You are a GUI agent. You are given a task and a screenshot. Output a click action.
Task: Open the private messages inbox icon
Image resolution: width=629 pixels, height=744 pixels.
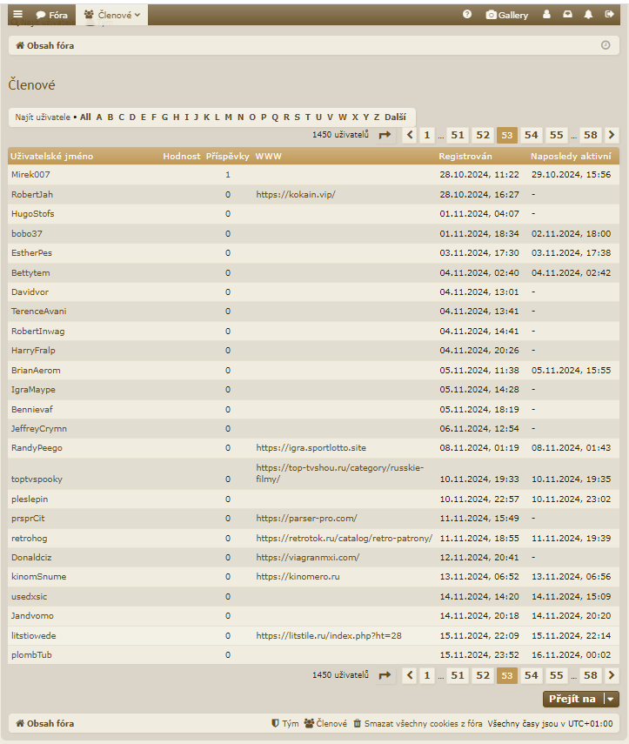pos(567,15)
